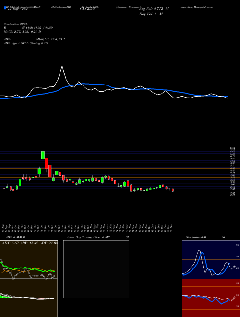Image resolution: width=240 pixels, height=317 pixels.
Task: Click the top price label on the right axis
Action: [232, 148]
